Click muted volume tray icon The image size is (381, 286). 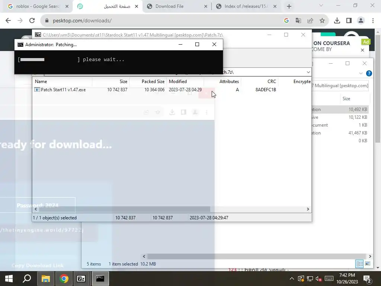point(319,279)
